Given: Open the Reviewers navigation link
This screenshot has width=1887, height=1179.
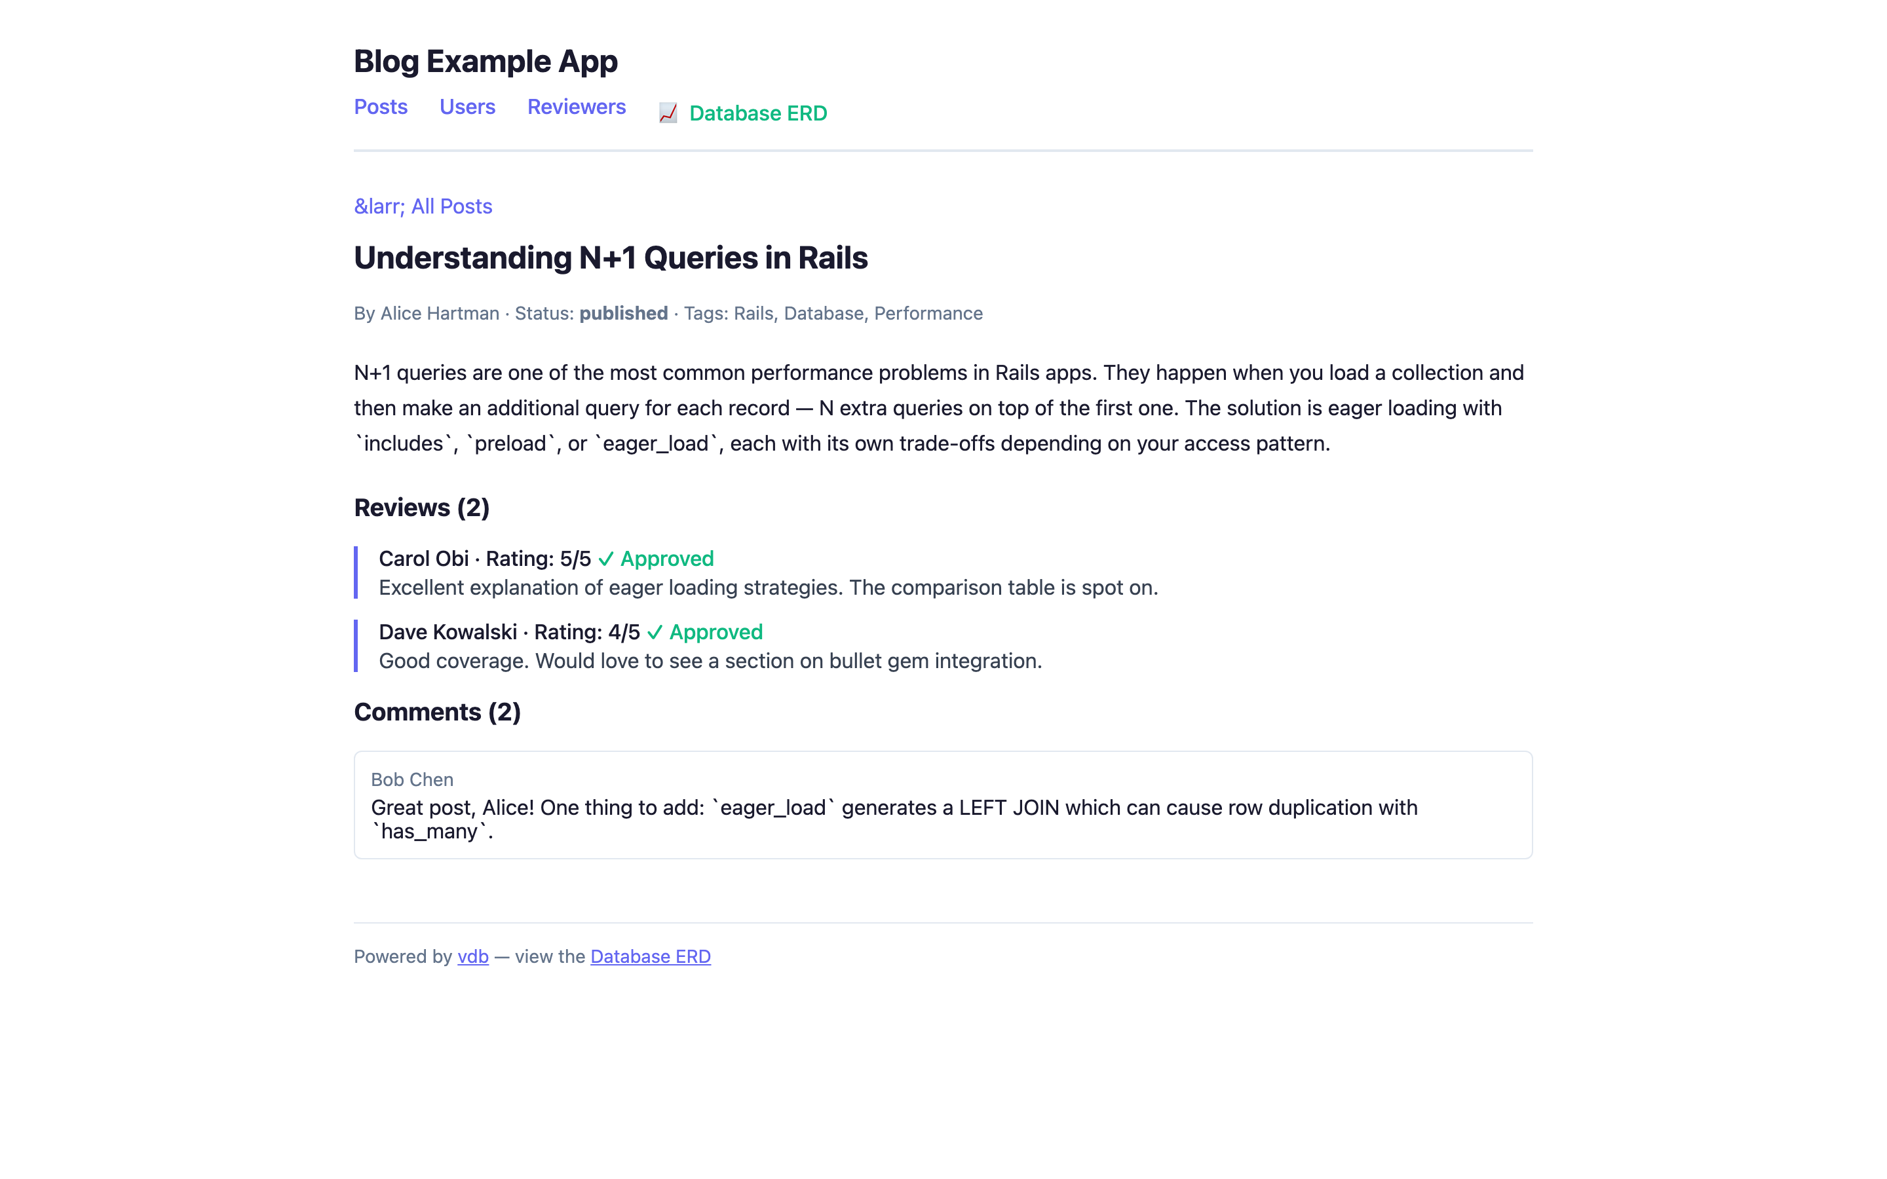Looking at the screenshot, I should coord(576,107).
